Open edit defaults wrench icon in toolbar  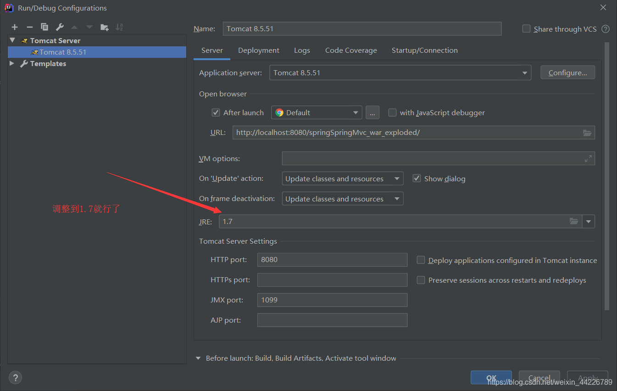tap(60, 27)
